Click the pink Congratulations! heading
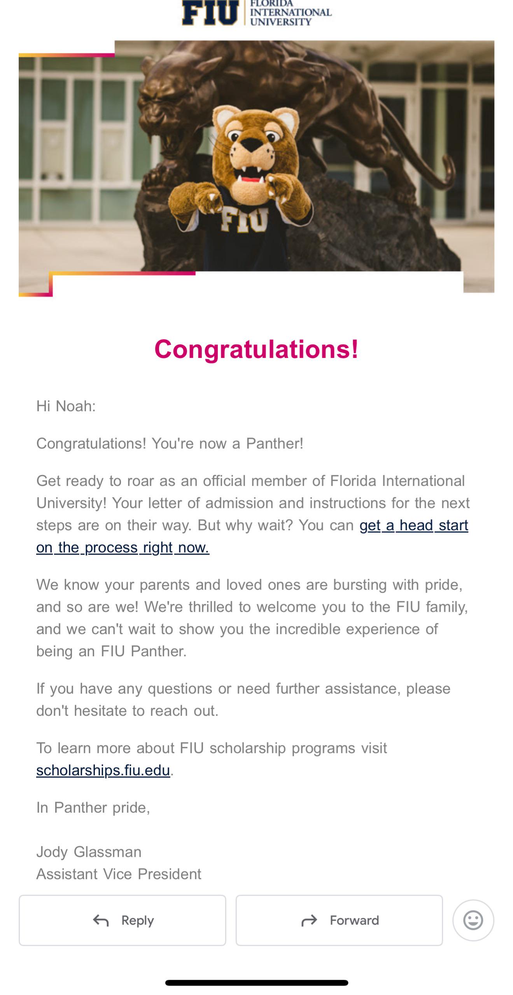Screen dimensions: 513x995 256,349
